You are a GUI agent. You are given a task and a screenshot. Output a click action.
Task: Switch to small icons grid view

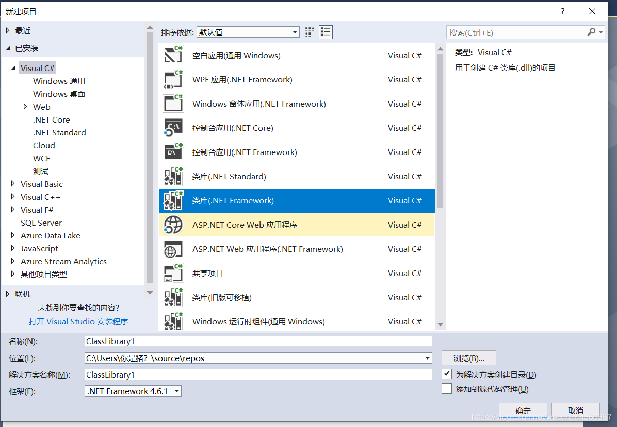[x=310, y=32]
